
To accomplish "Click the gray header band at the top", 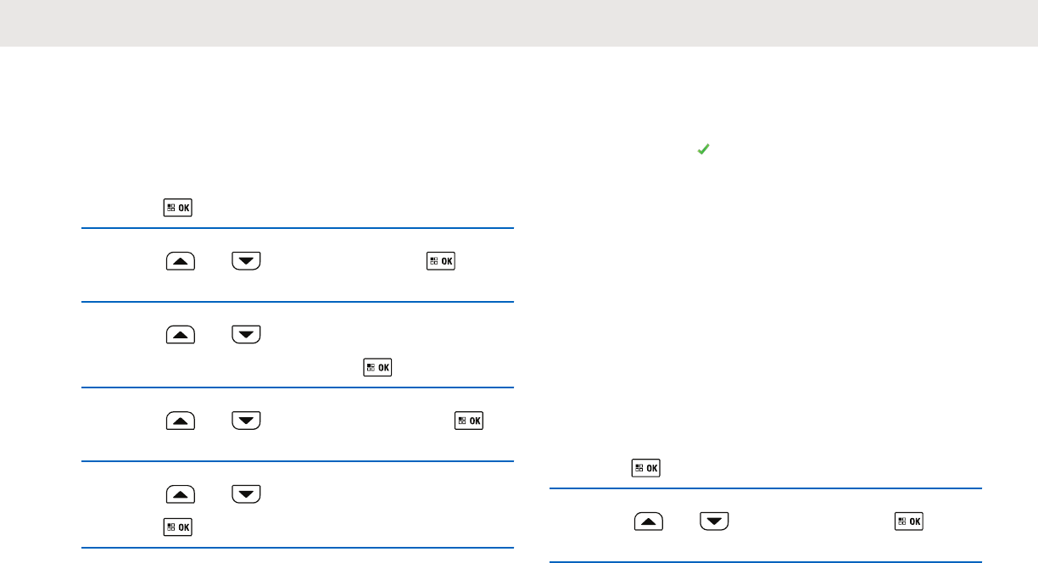I will (x=519, y=23).
